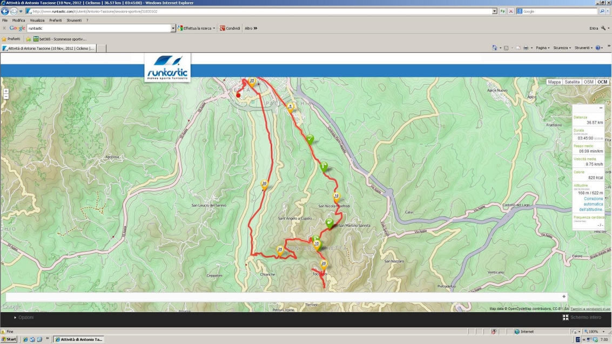Collapse the stats panel with minus icon
612x344 pixels.
(601, 108)
